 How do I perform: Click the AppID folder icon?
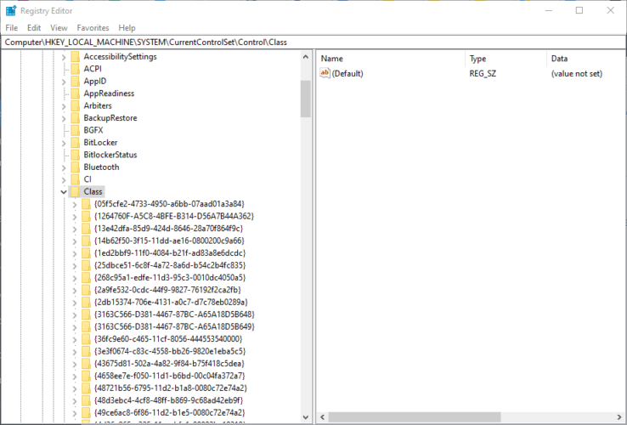pos(75,82)
